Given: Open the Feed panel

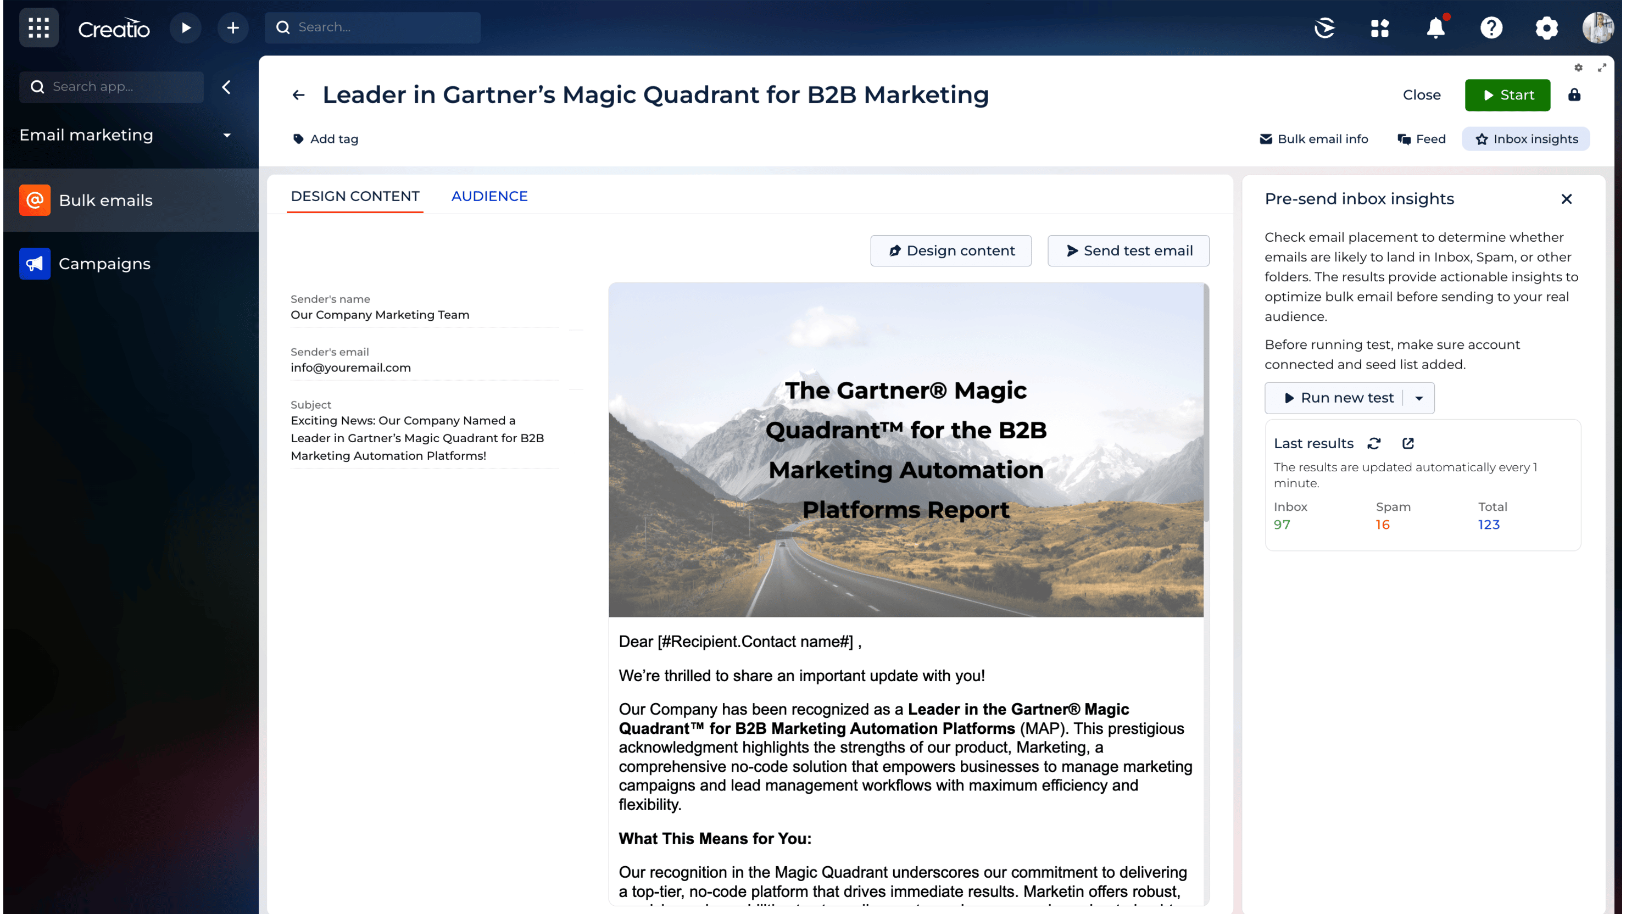Looking at the screenshot, I should 1422,139.
